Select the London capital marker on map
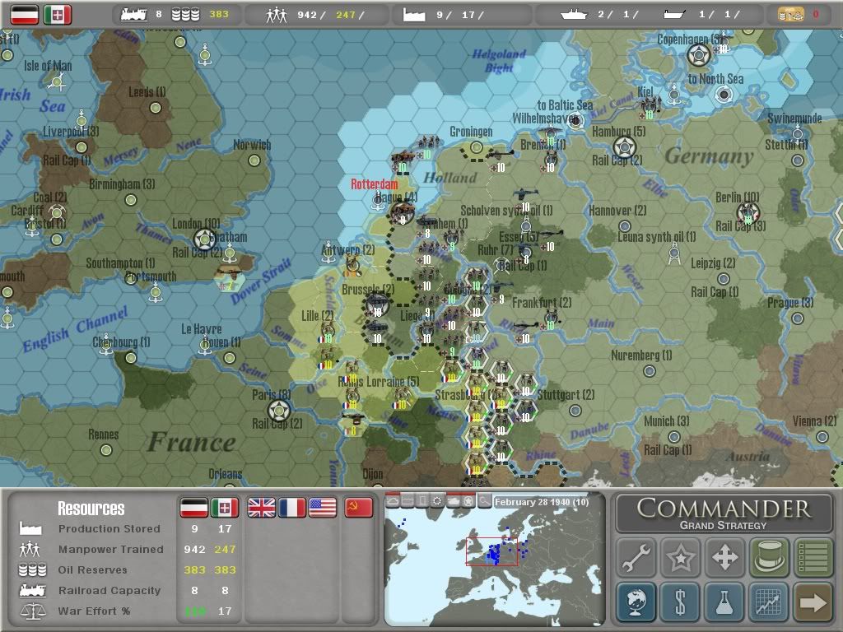The width and height of the screenshot is (843, 632). coord(204,239)
